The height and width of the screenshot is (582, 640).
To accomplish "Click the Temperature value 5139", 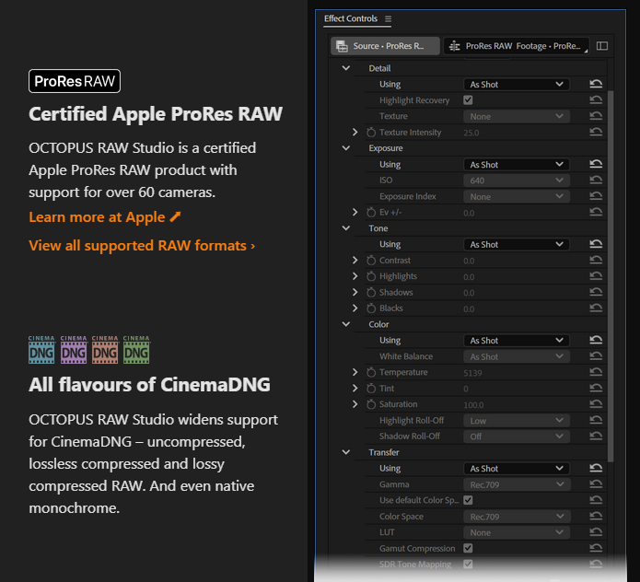I will 472,373.
